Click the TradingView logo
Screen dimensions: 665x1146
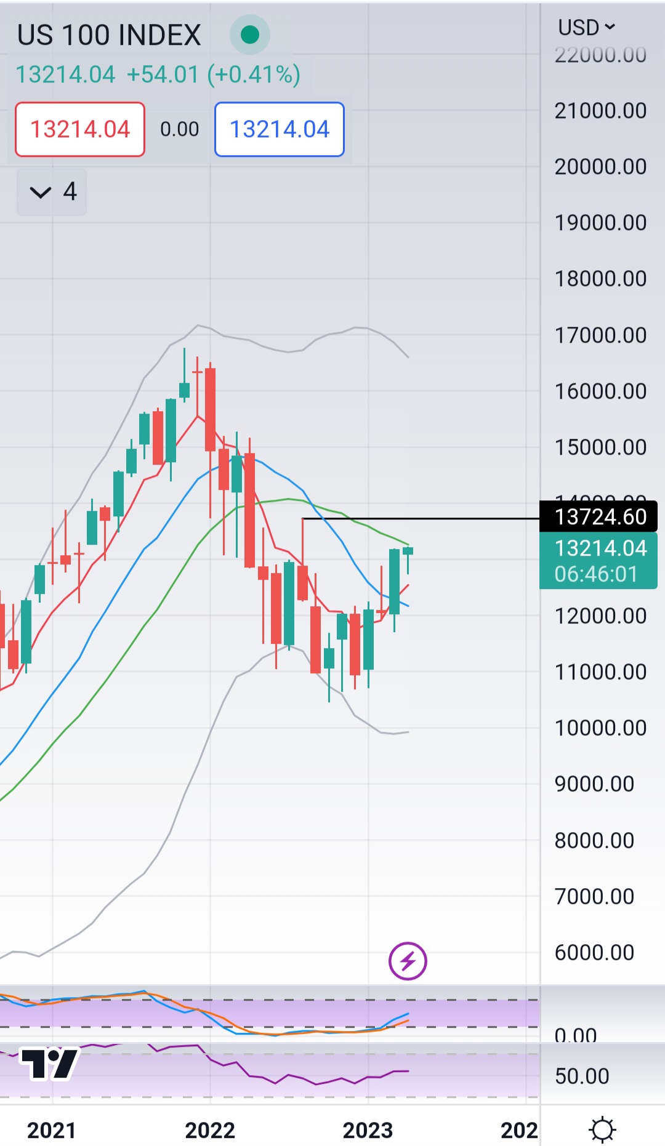(49, 1063)
